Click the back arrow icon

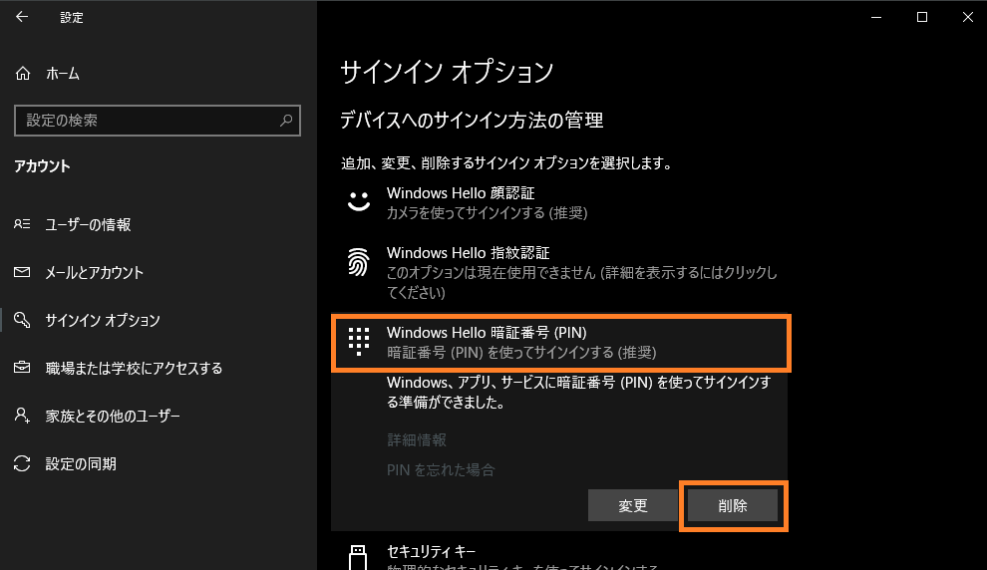(x=22, y=17)
